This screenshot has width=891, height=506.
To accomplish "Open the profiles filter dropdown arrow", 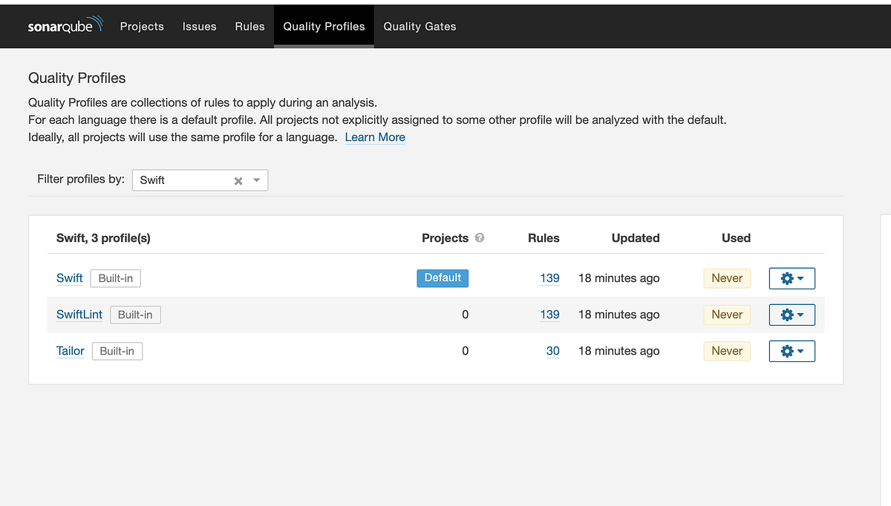I will [256, 180].
